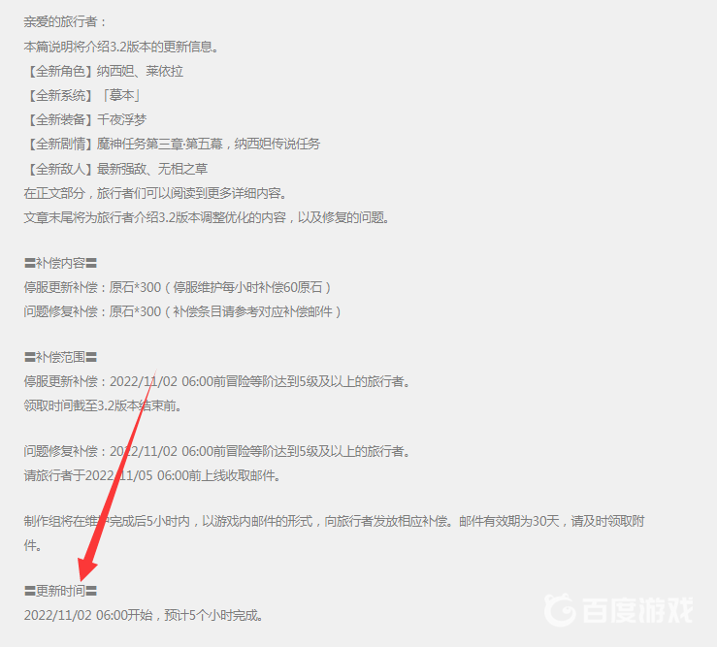
Task: Click the 2022/11/05 06:00 mail deadline line
Action: pos(152,475)
